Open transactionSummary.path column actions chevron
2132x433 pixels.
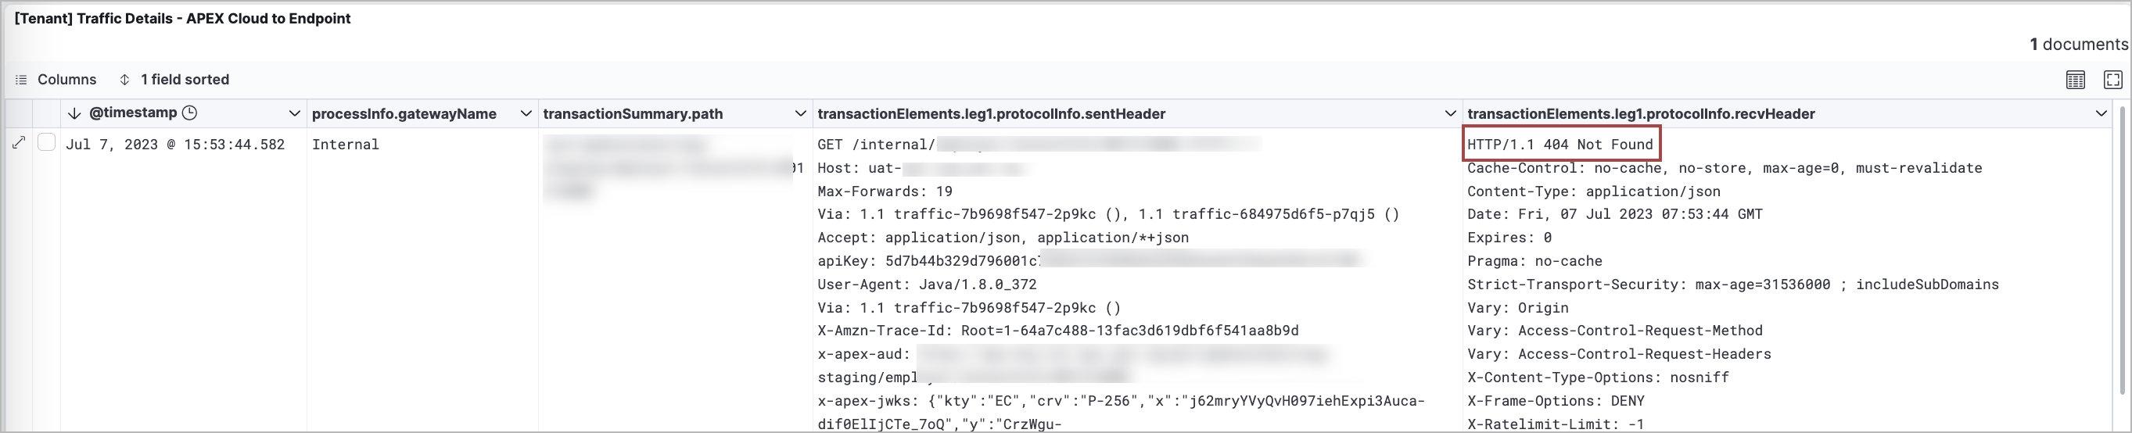[x=800, y=113]
